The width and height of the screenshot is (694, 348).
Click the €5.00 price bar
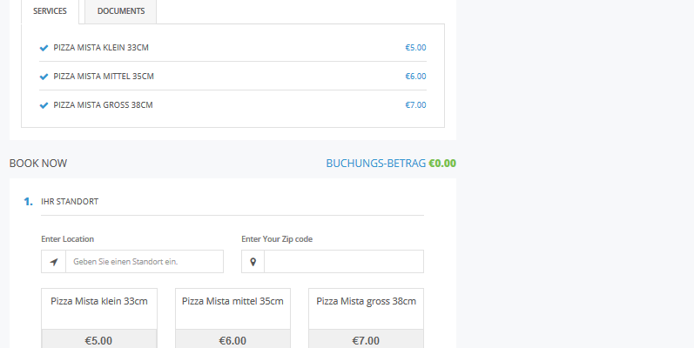point(99,340)
